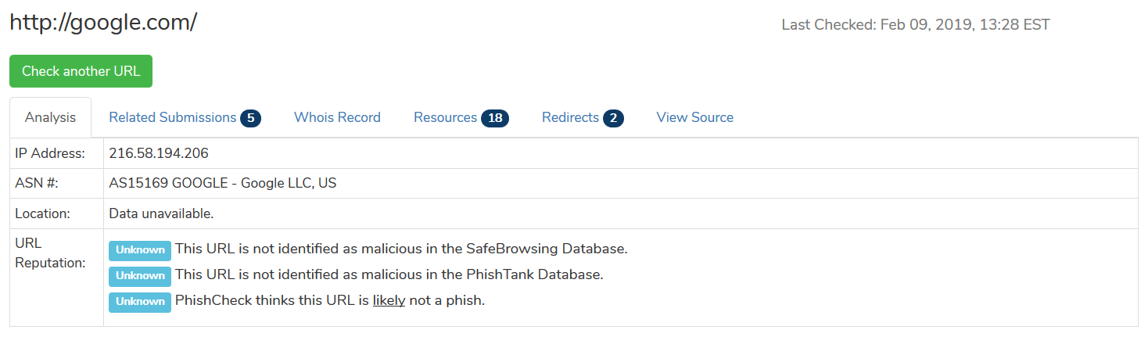
Task: Click the Redirects count badge 2
Action: [x=614, y=118]
